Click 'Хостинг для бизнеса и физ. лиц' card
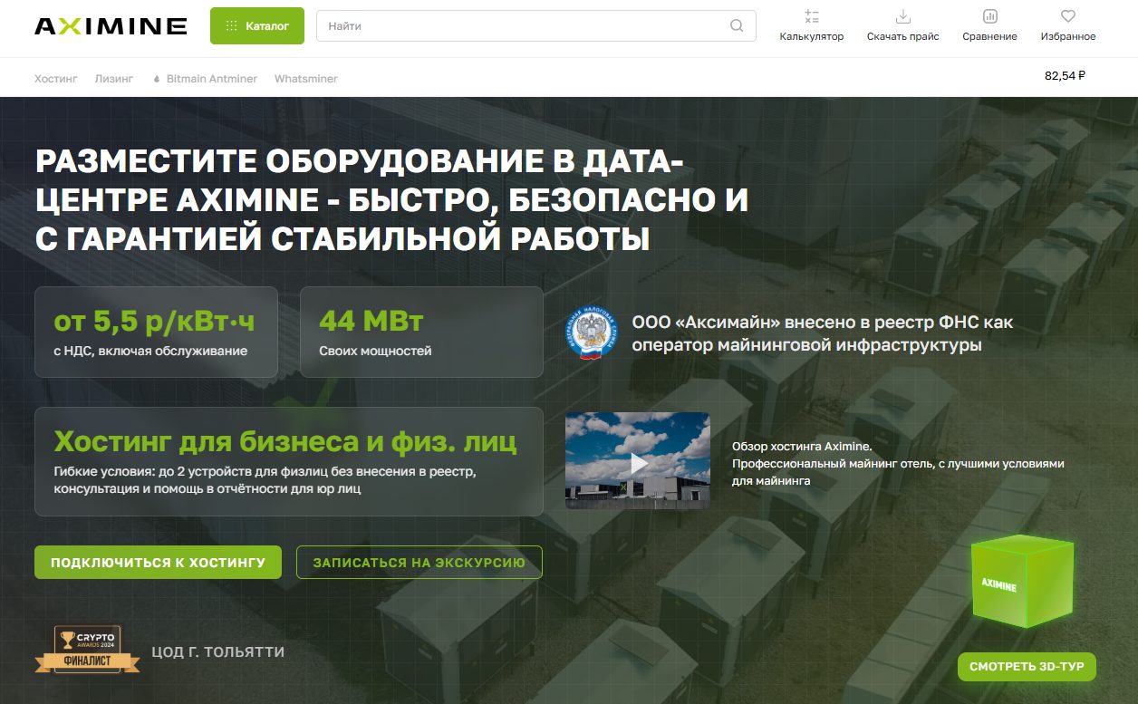The image size is (1138, 704). [x=289, y=461]
